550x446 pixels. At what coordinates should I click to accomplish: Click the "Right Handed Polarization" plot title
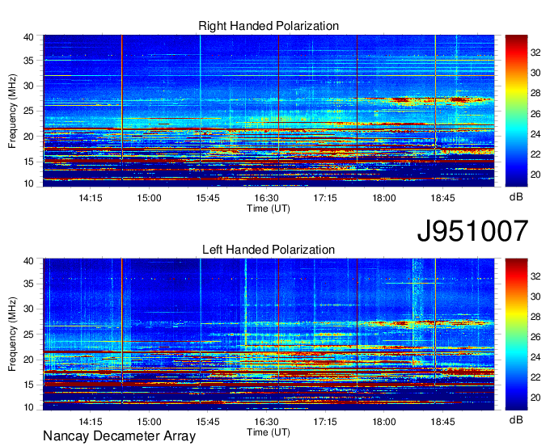point(269,26)
